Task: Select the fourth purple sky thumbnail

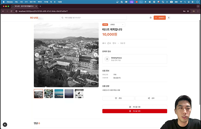Action: coord(69,94)
